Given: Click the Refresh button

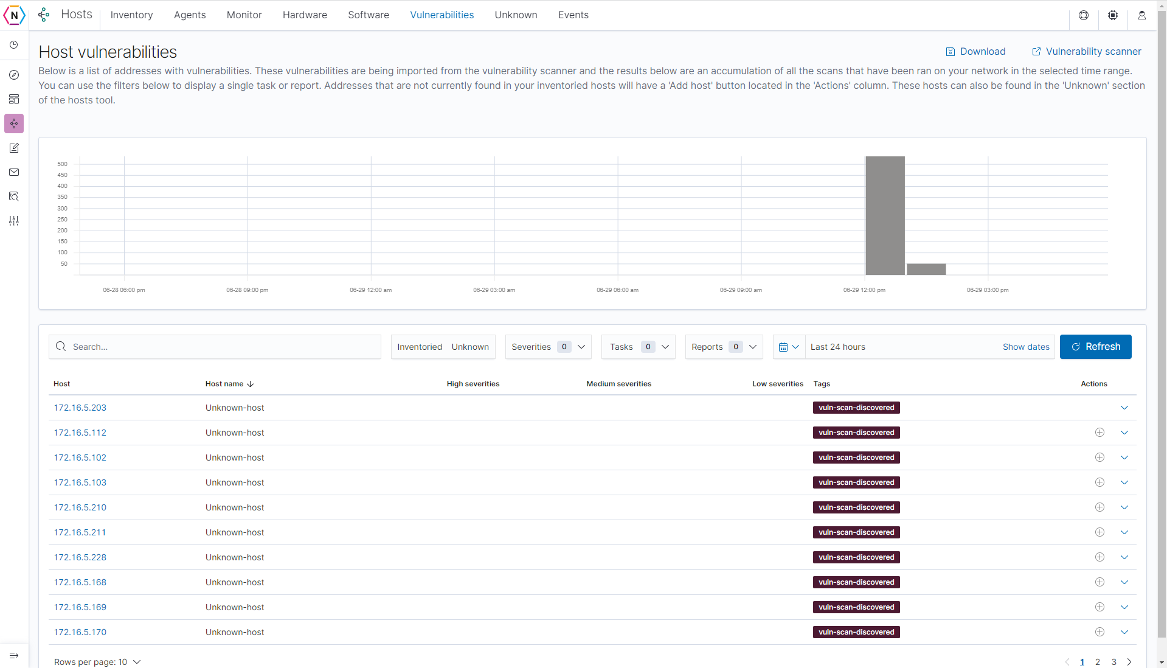Looking at the screenshot, I should [x=1095, y=347].
